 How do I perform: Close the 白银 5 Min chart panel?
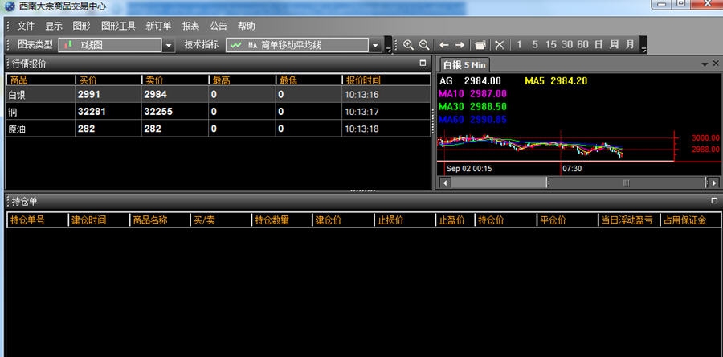pos(716,64)
